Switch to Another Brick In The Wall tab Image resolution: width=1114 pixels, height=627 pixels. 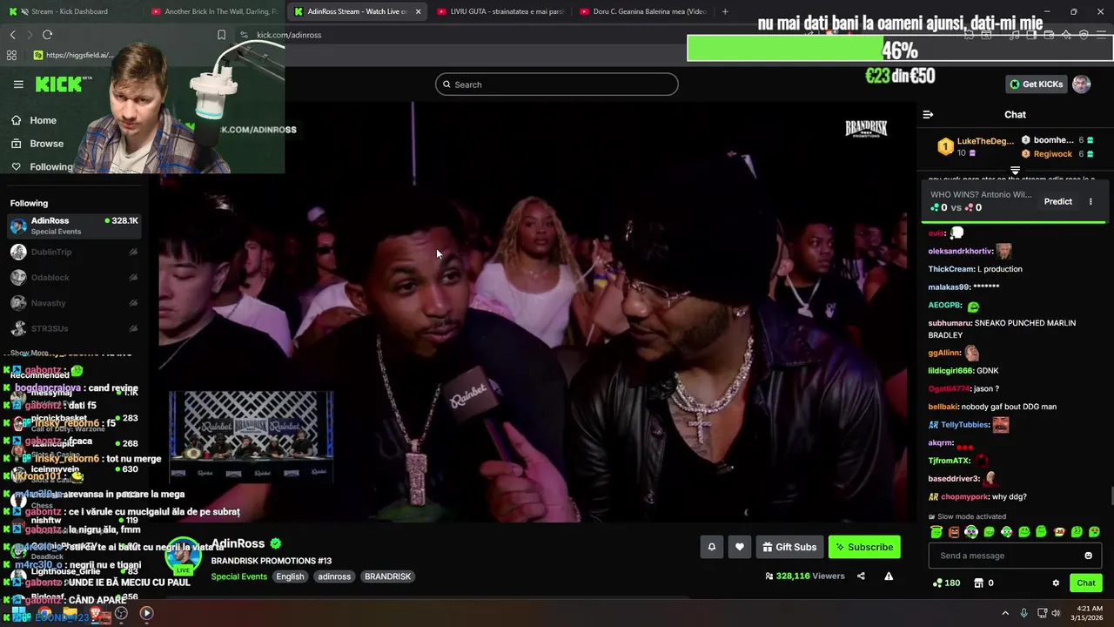(x=215, y=11)
